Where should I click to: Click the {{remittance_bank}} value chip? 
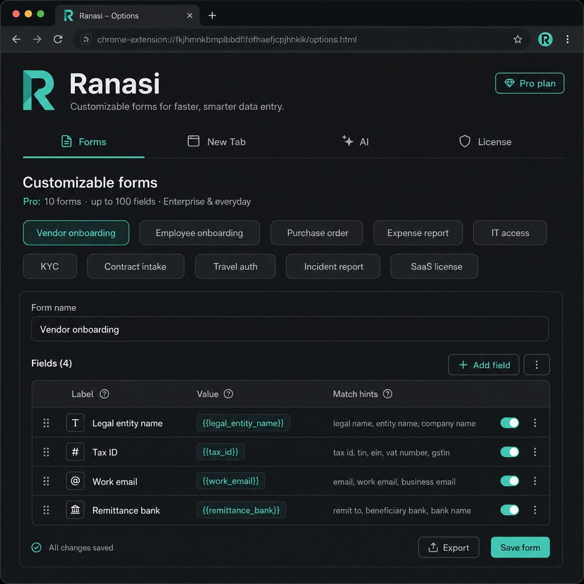pos(241,510)
